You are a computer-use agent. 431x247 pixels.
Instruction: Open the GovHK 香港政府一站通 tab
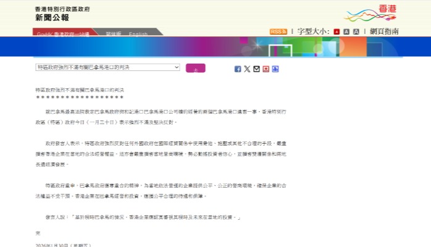(x=62, y=33)
